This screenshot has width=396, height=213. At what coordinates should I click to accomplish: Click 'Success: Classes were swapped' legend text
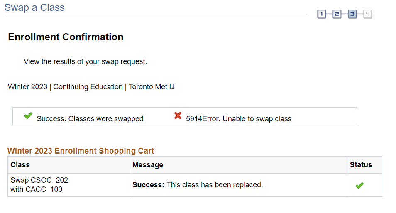(x=90, y=119)
